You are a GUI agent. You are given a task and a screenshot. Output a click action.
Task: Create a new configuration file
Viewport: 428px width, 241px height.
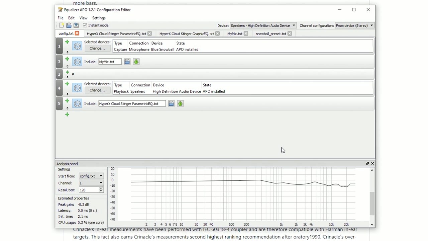point(62,25)
